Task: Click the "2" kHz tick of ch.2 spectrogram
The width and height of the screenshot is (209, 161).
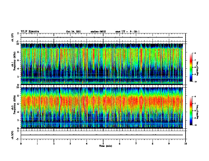Action: [18, 120]
